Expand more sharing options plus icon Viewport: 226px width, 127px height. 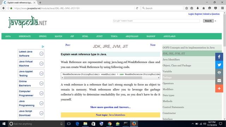pos(219,89)
